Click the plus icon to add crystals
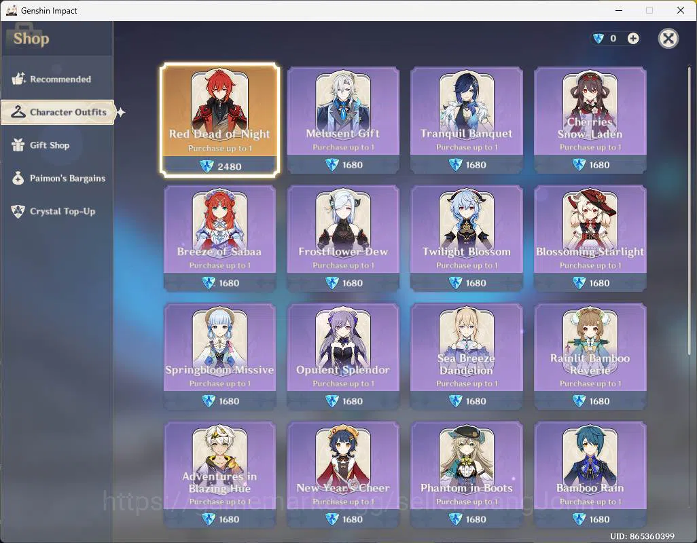The width and height of the screenshot is (697, 543). (x=633, y=39)
